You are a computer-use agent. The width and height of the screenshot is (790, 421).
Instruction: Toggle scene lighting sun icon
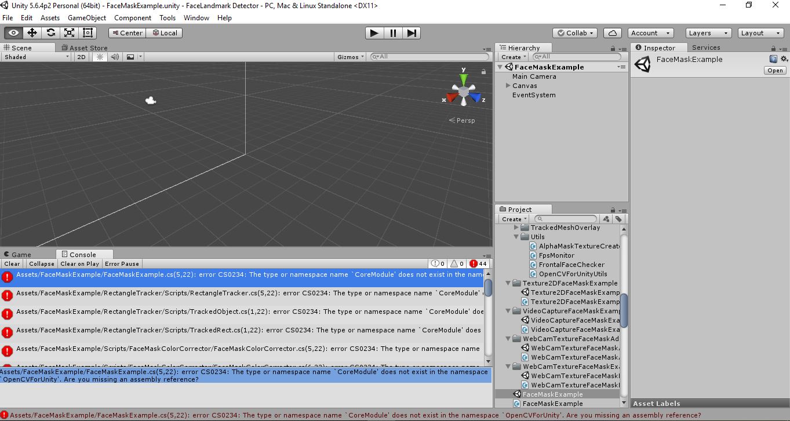pos(100,57)
